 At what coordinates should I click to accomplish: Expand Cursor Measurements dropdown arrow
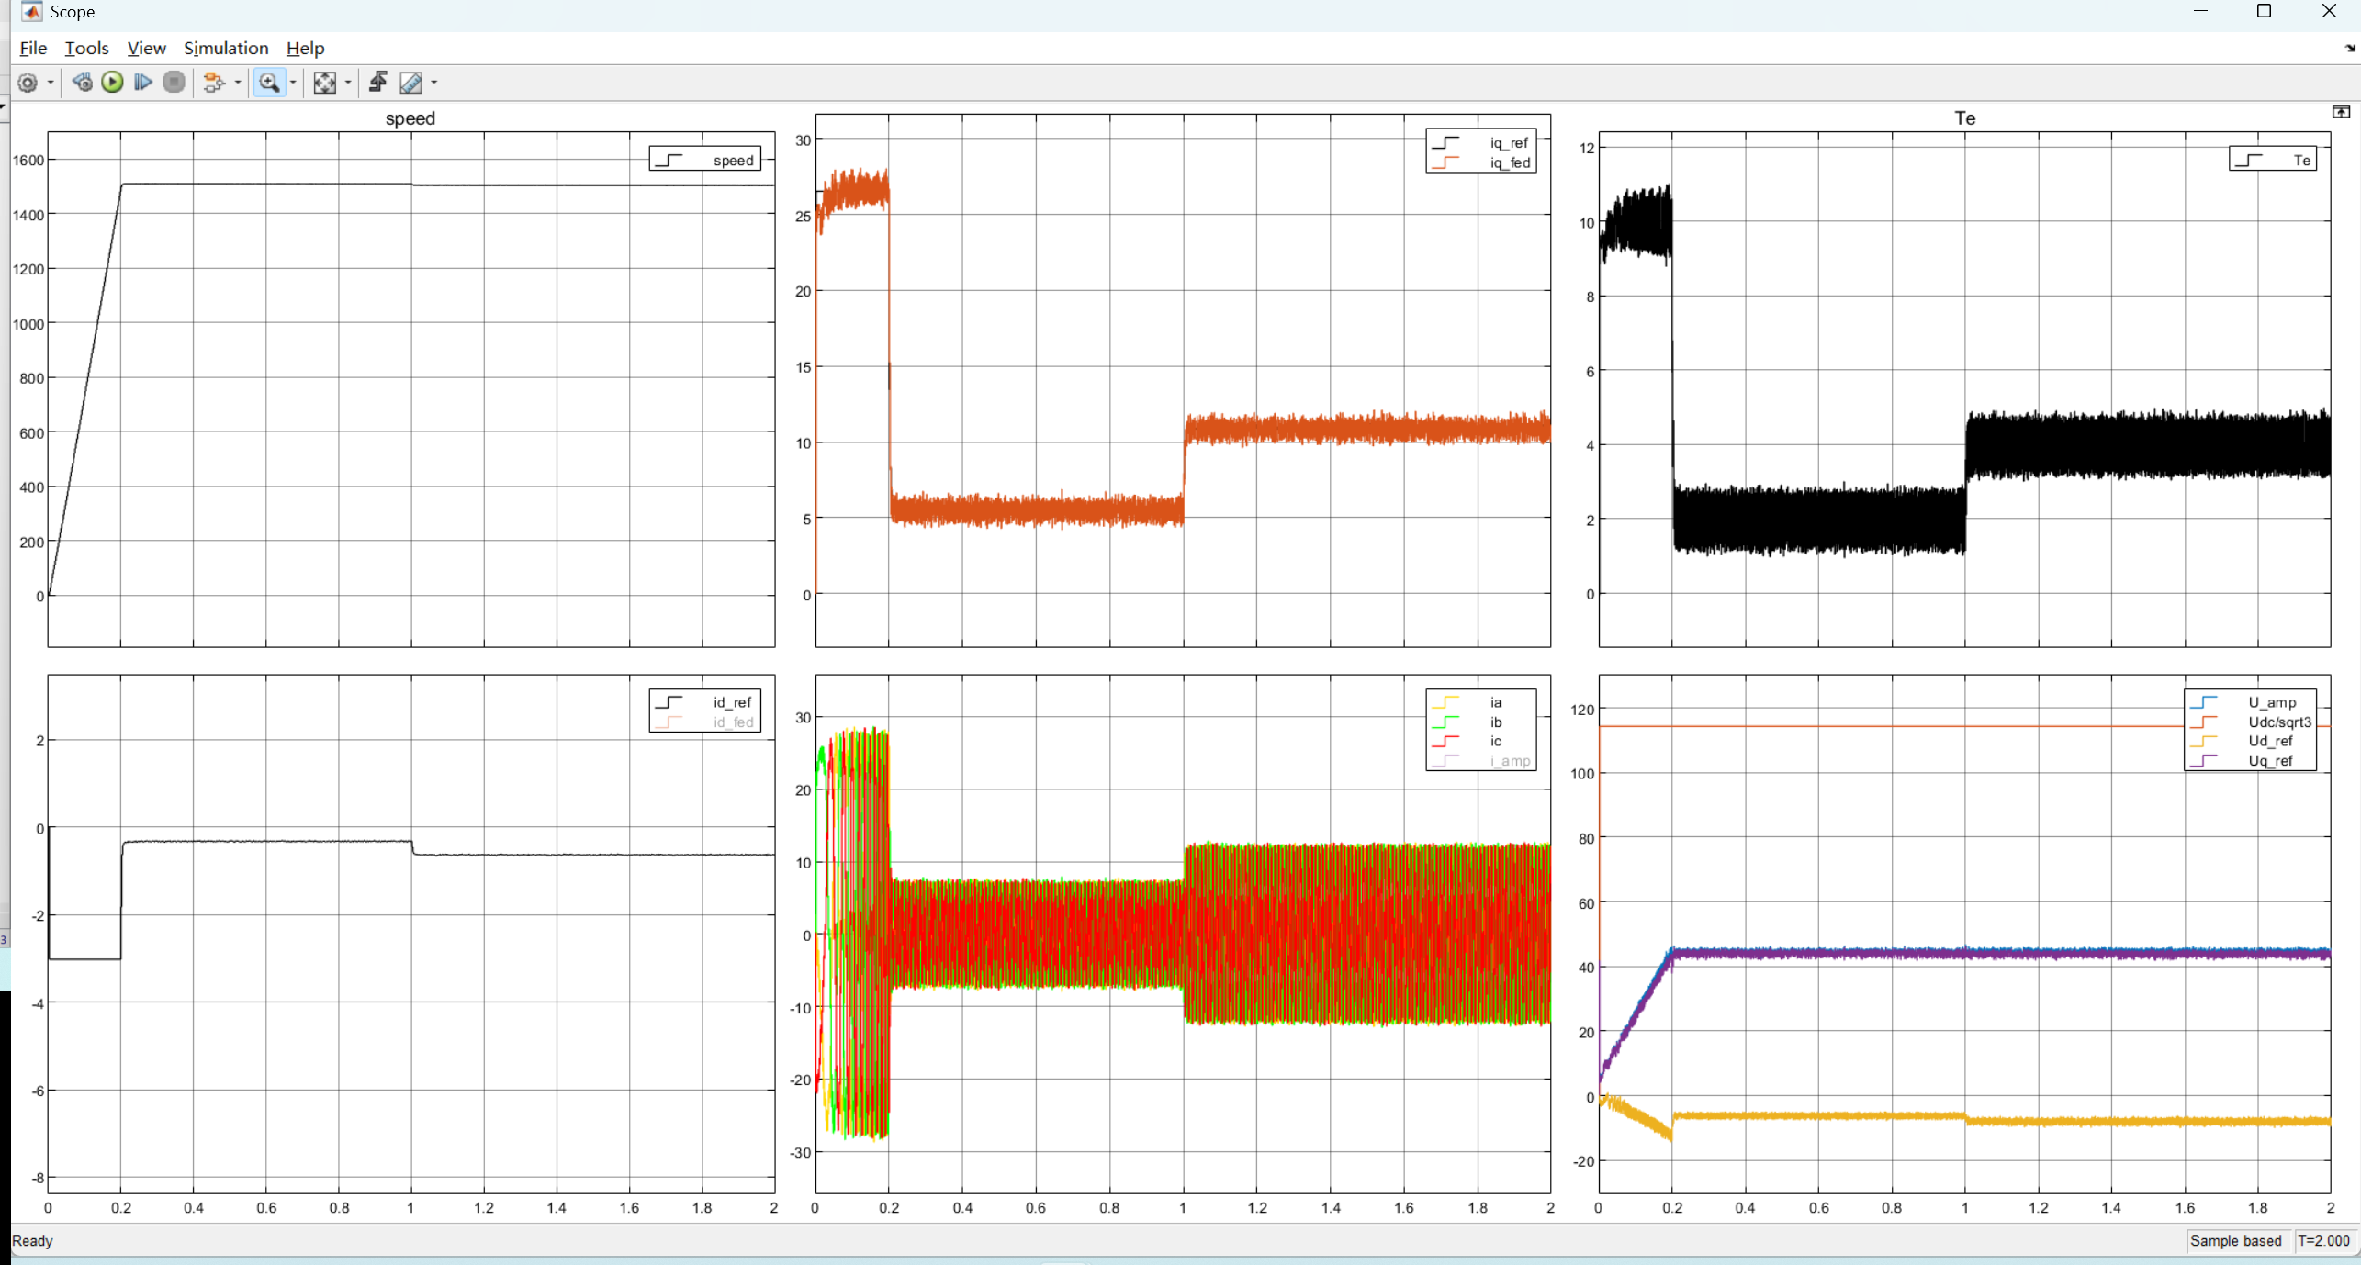(434, 83)
